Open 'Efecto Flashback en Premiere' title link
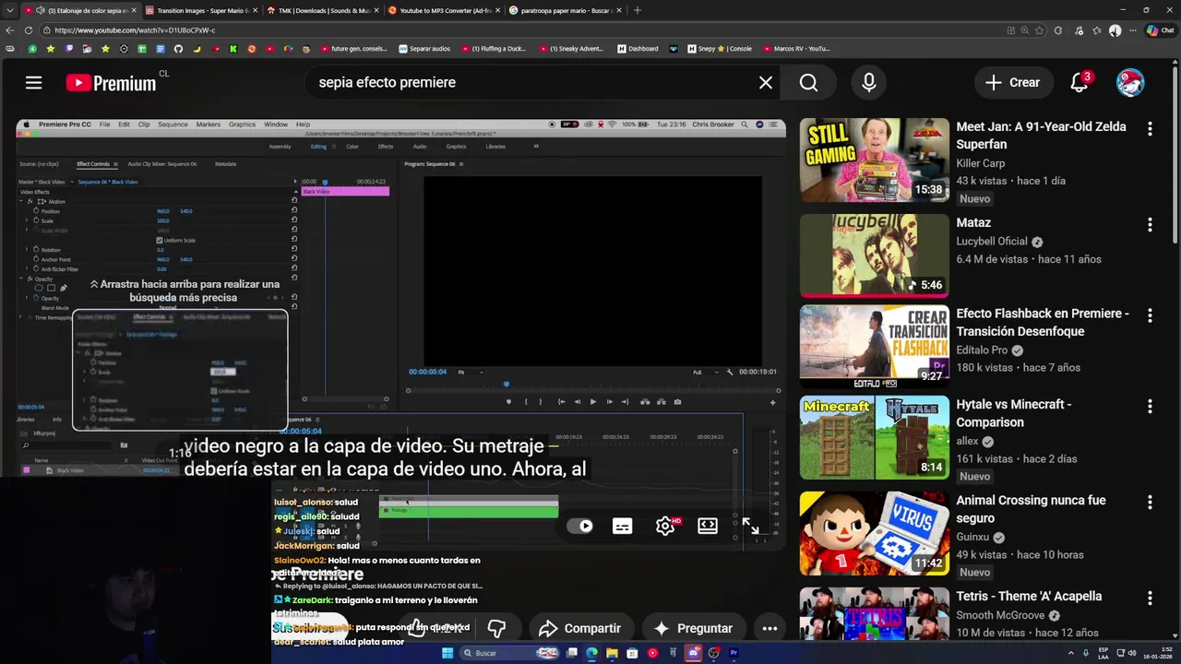This screenshot has width=1181, height=664. pyautogui.click(x=1043, y=322)
